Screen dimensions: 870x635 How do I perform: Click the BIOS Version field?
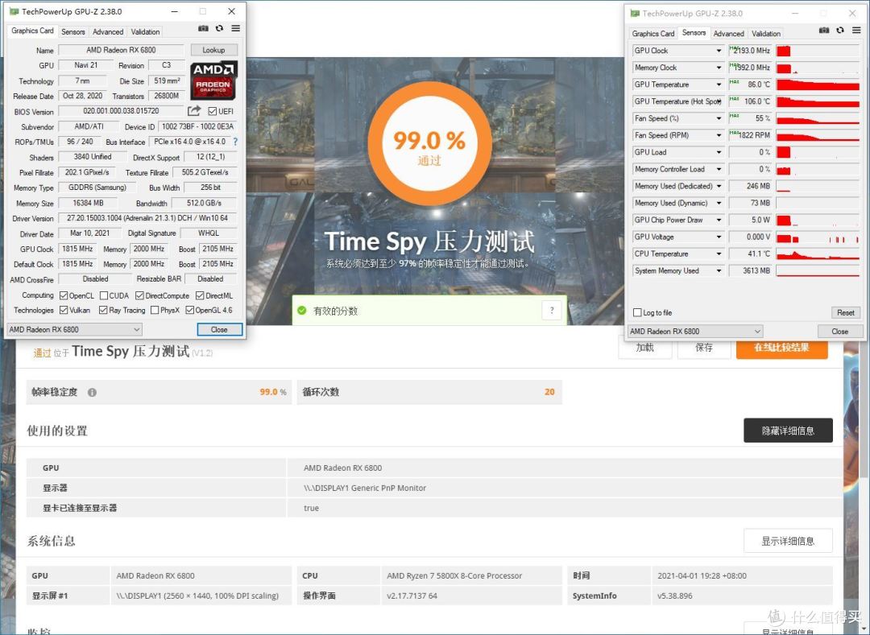point(121,111)
